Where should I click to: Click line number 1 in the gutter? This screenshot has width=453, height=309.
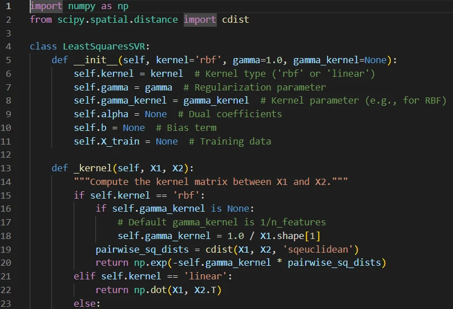[8, 6]
